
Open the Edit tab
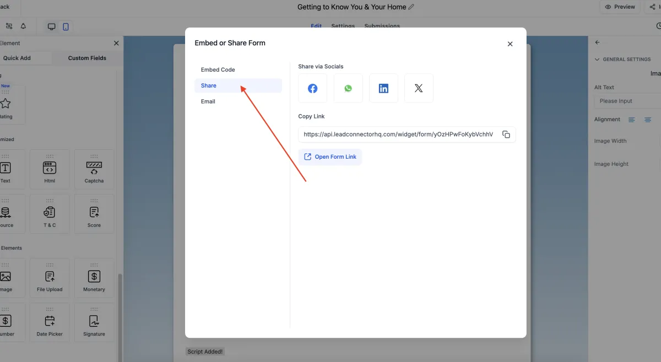pos(316,26)
